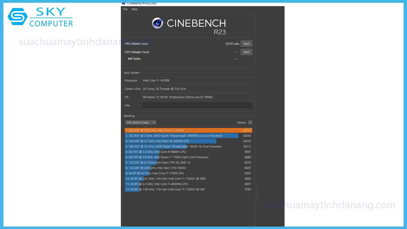Click the Sky Computer logo

point(40,17)
